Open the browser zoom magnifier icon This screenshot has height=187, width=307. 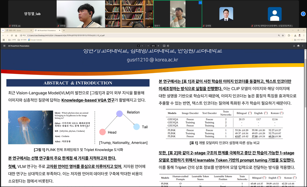279,36
